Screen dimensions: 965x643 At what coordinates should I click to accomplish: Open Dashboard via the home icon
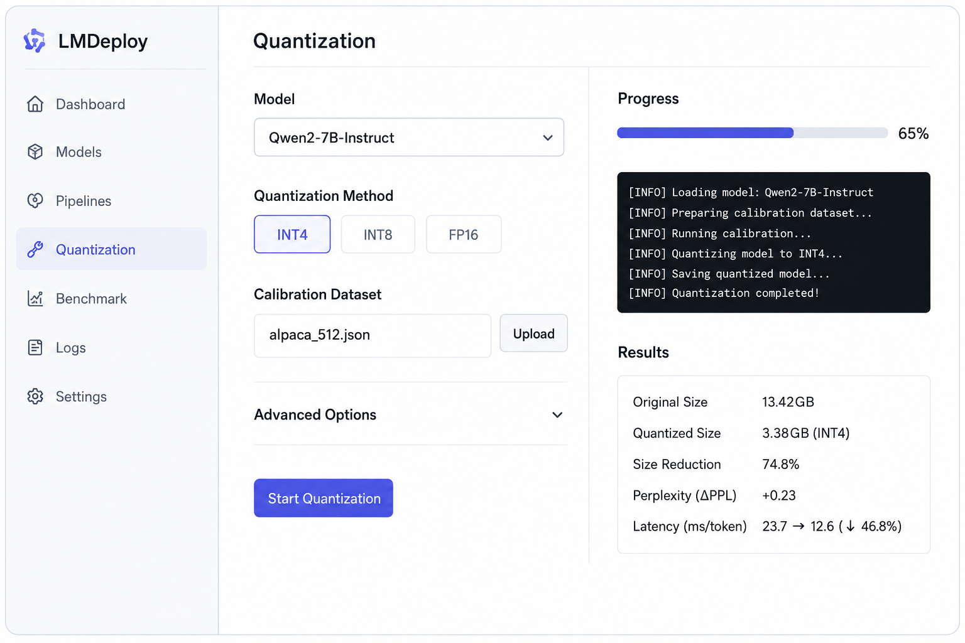[35, 104]
